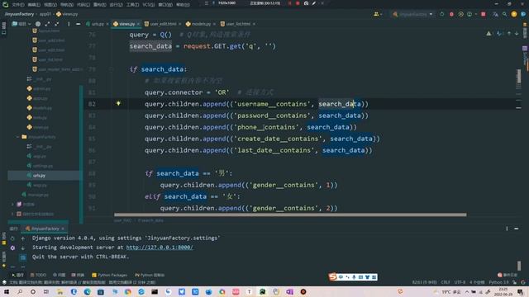Screen dimensions: 529x297
Task: Switch to the user_edit.html editor tab
Action: (x=163, y=24)
